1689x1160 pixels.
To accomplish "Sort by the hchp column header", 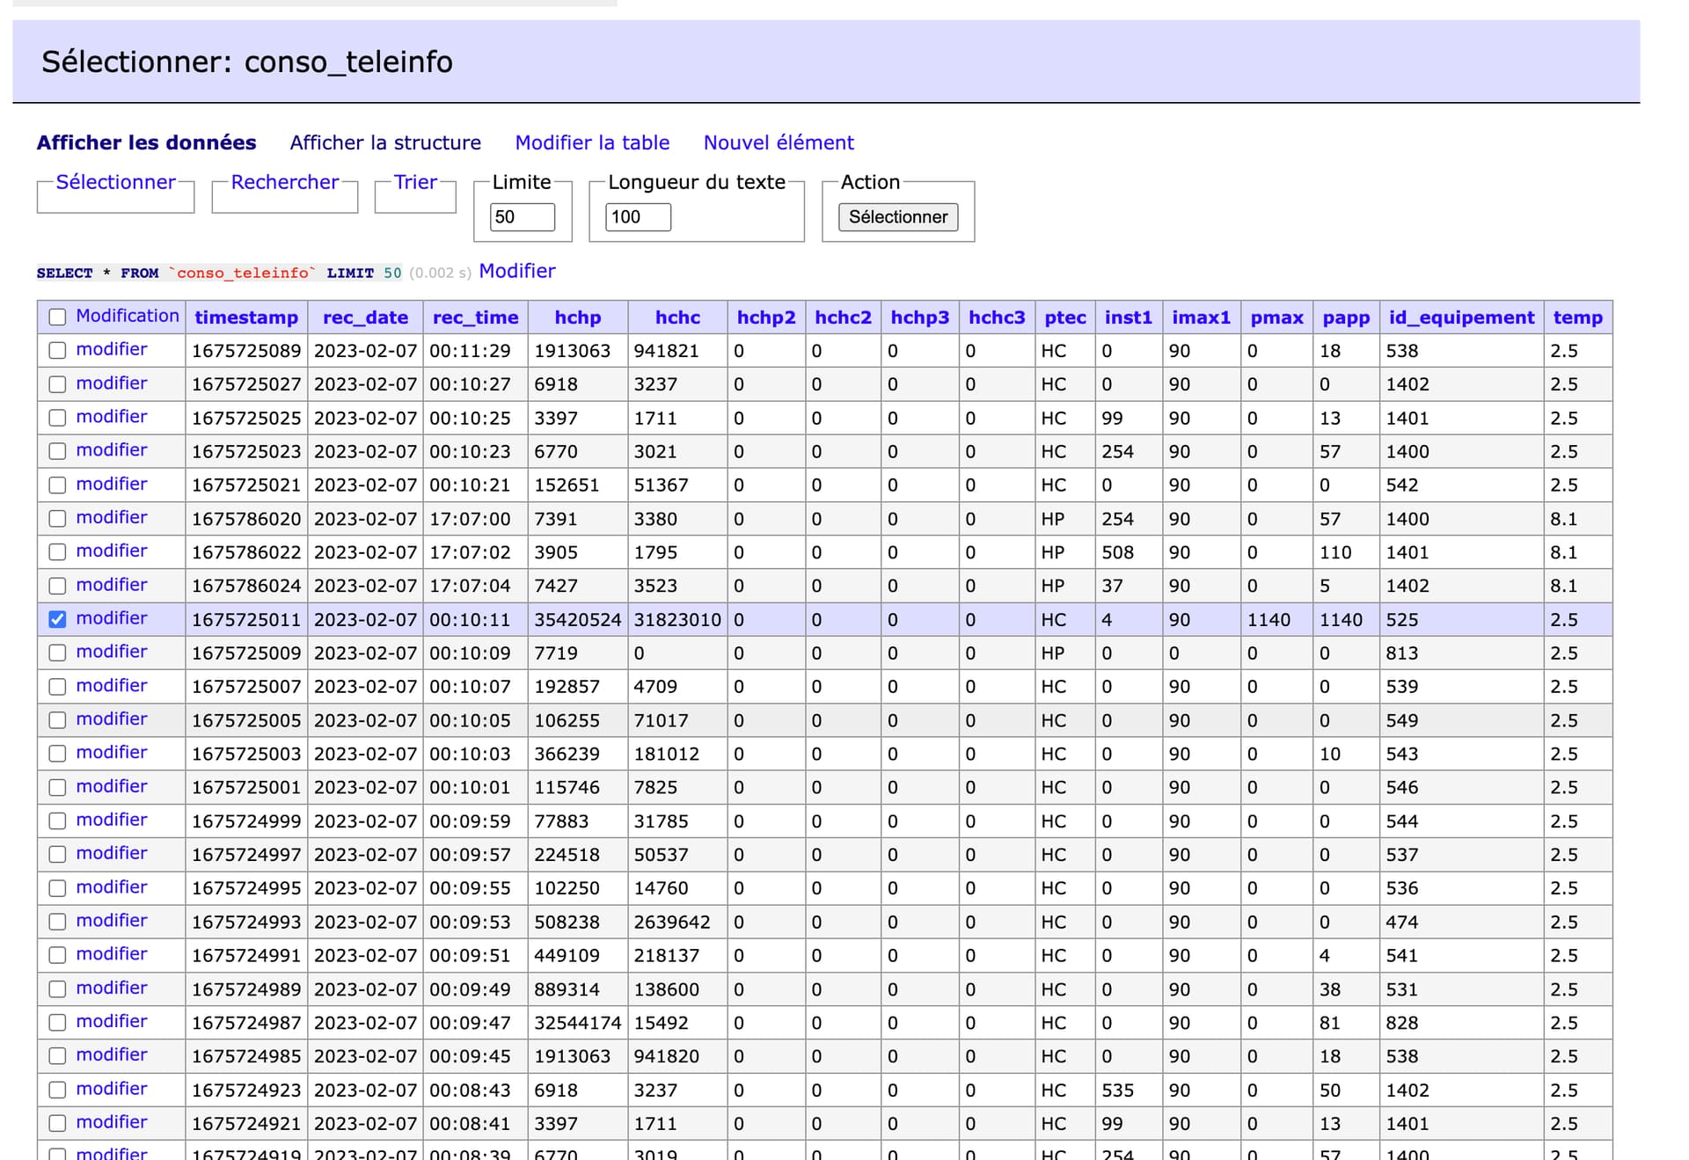I will (578, 317).
